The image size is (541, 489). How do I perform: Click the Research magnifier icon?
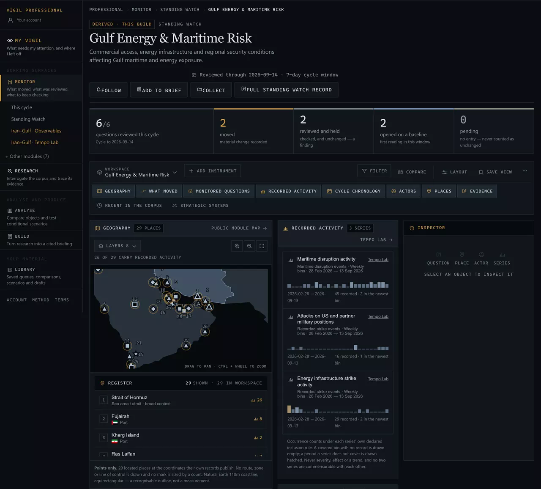click(10, 171)
